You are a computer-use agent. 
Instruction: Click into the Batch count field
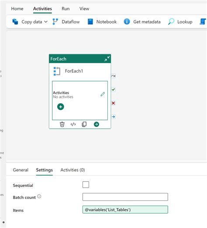pyautogui.click(x=125, y=197)
